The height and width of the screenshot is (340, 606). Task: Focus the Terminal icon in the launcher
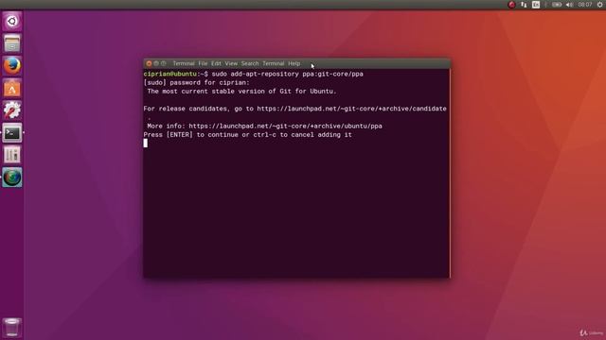12,133
